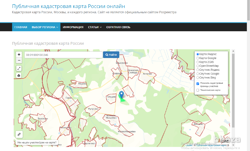Viewport: 250px width, 151px height.
Task: Expand the СТАТЬИ dropdown menu
Action: pyautogui.click(x=94, y=27)
